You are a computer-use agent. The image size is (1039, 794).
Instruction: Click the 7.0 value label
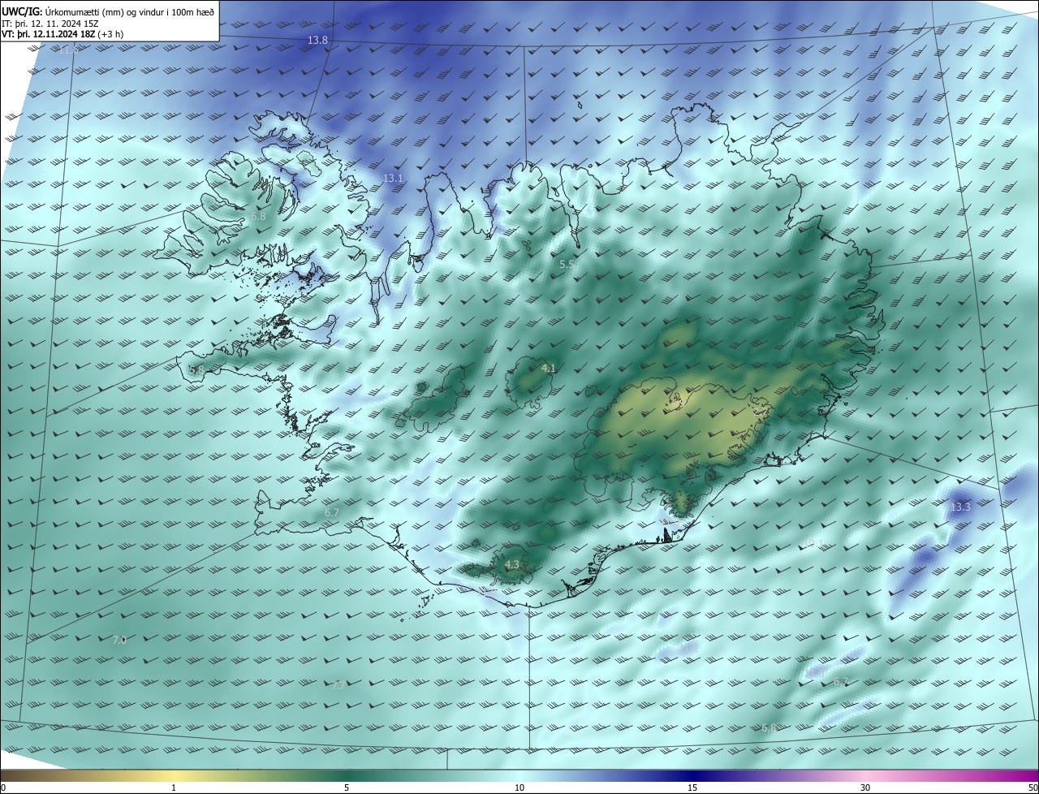119,641
